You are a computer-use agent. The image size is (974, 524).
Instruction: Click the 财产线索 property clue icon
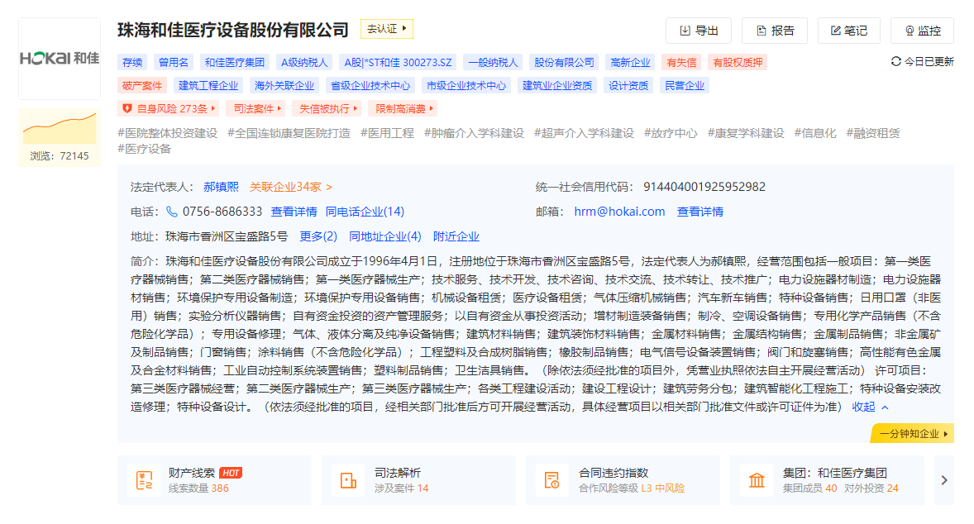coord(146,479)
